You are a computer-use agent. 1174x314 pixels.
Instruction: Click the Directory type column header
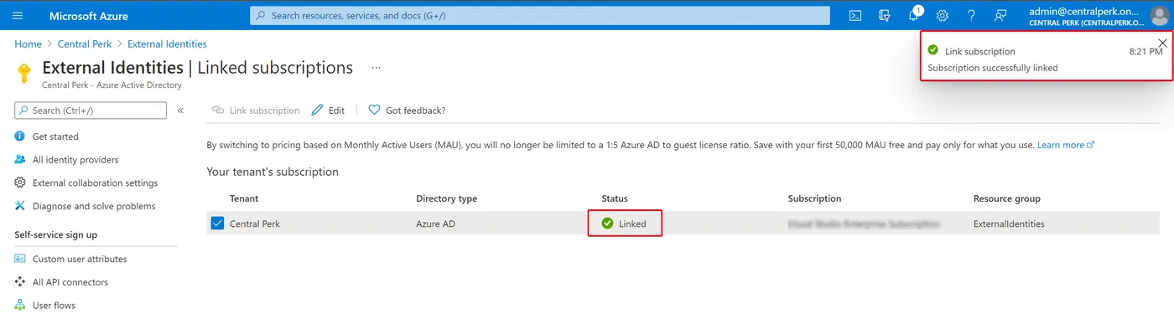[446, 198]
